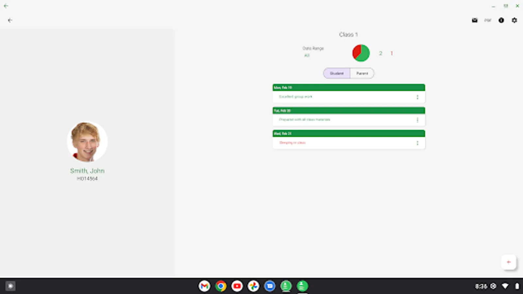Click the back arrow in the header
Image resolution: width=523 pixels, height=294 pixels.
pyautogui.click(x=10, y=20)
